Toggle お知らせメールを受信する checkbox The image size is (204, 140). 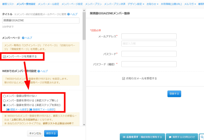point(123,78)
